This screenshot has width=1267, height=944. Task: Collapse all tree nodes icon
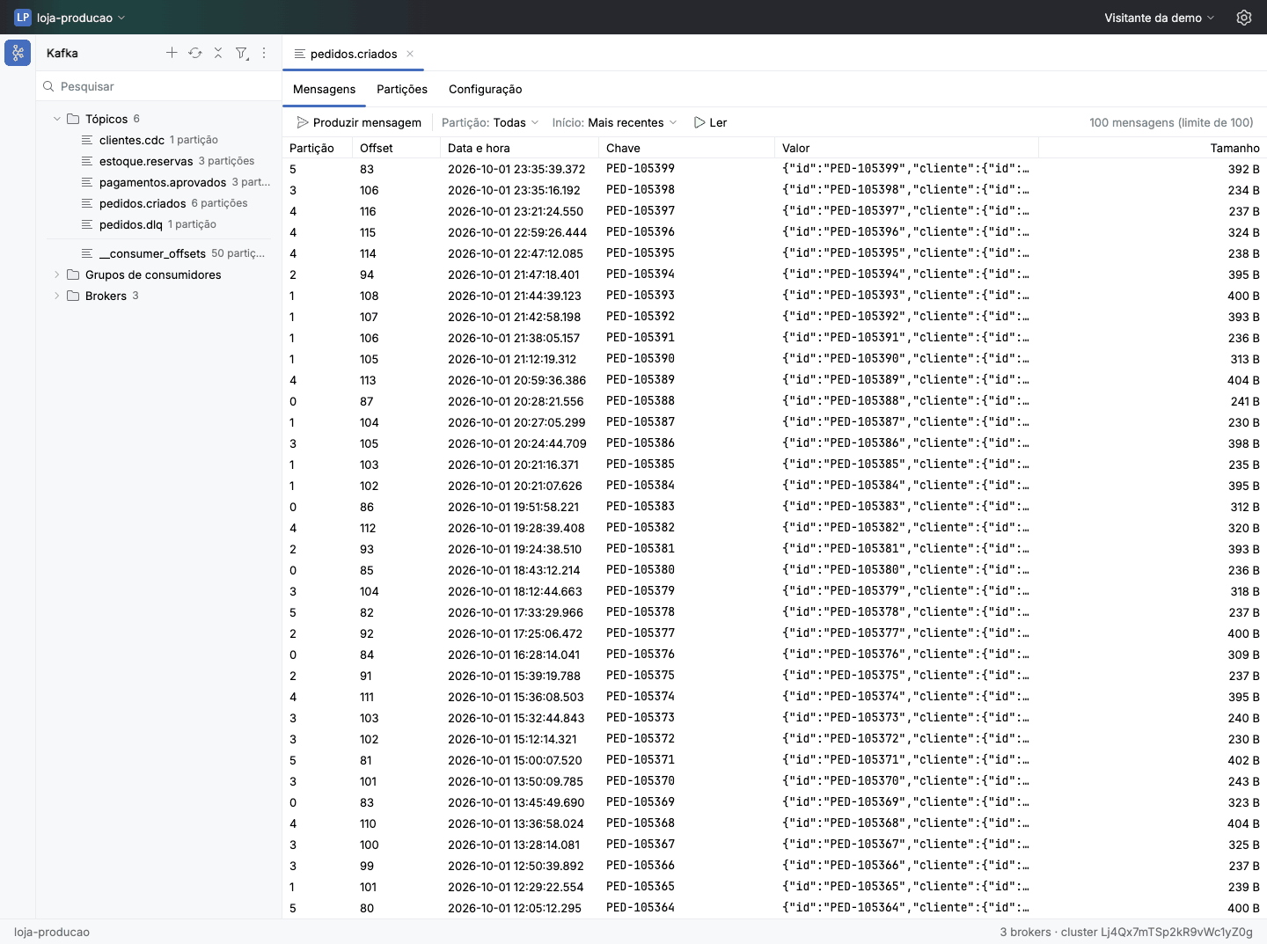point(218,53)
